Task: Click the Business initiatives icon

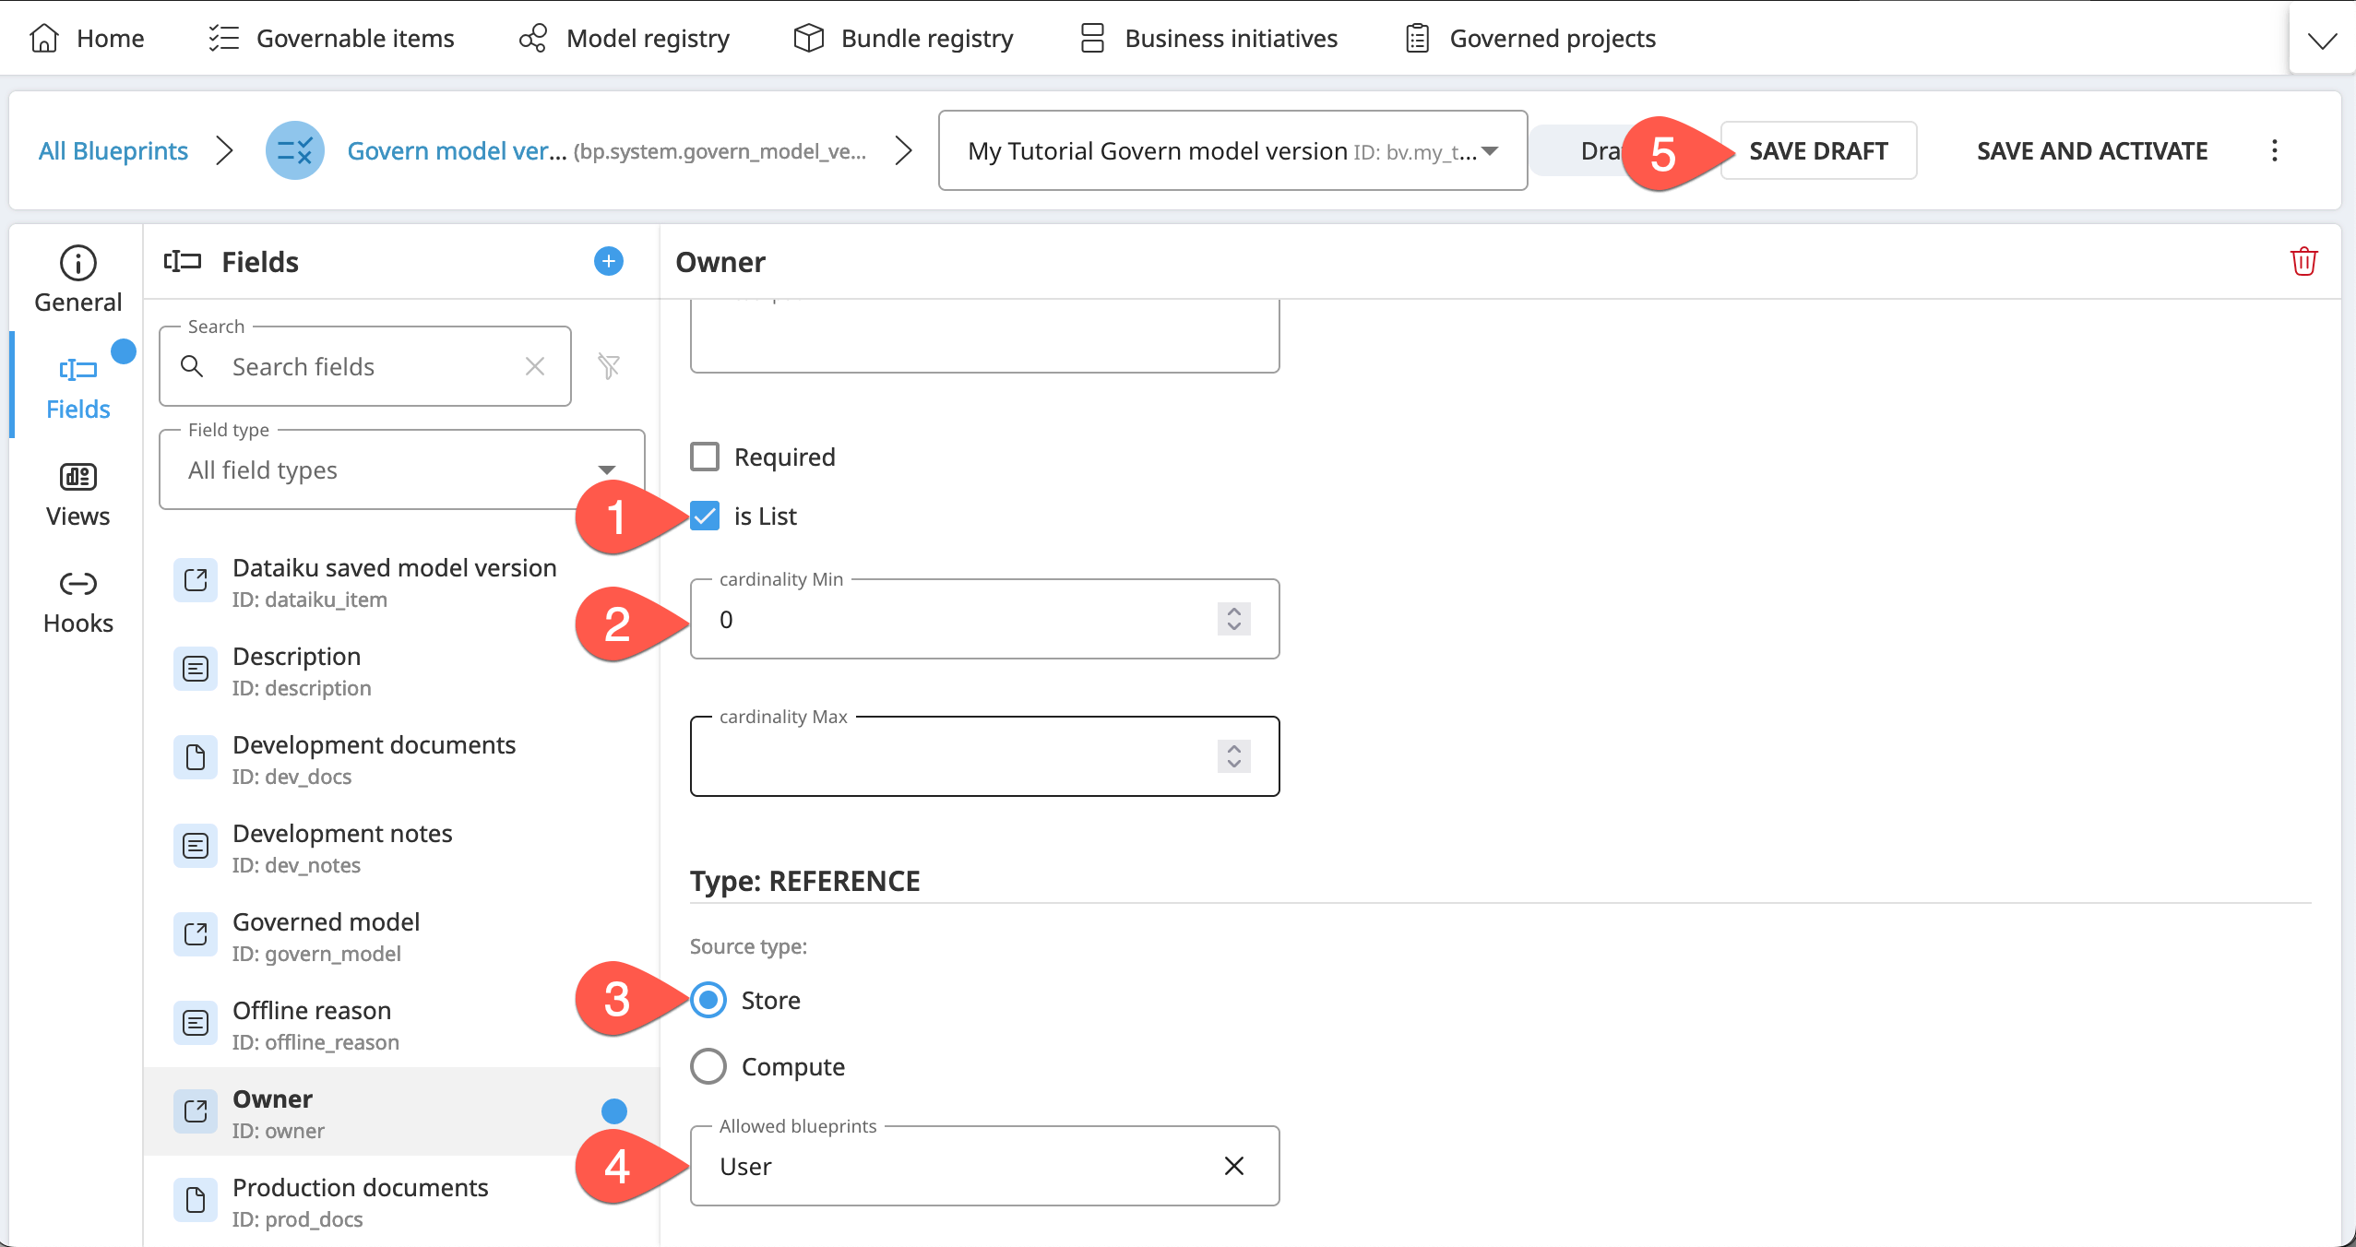Action: [1092, 38]
